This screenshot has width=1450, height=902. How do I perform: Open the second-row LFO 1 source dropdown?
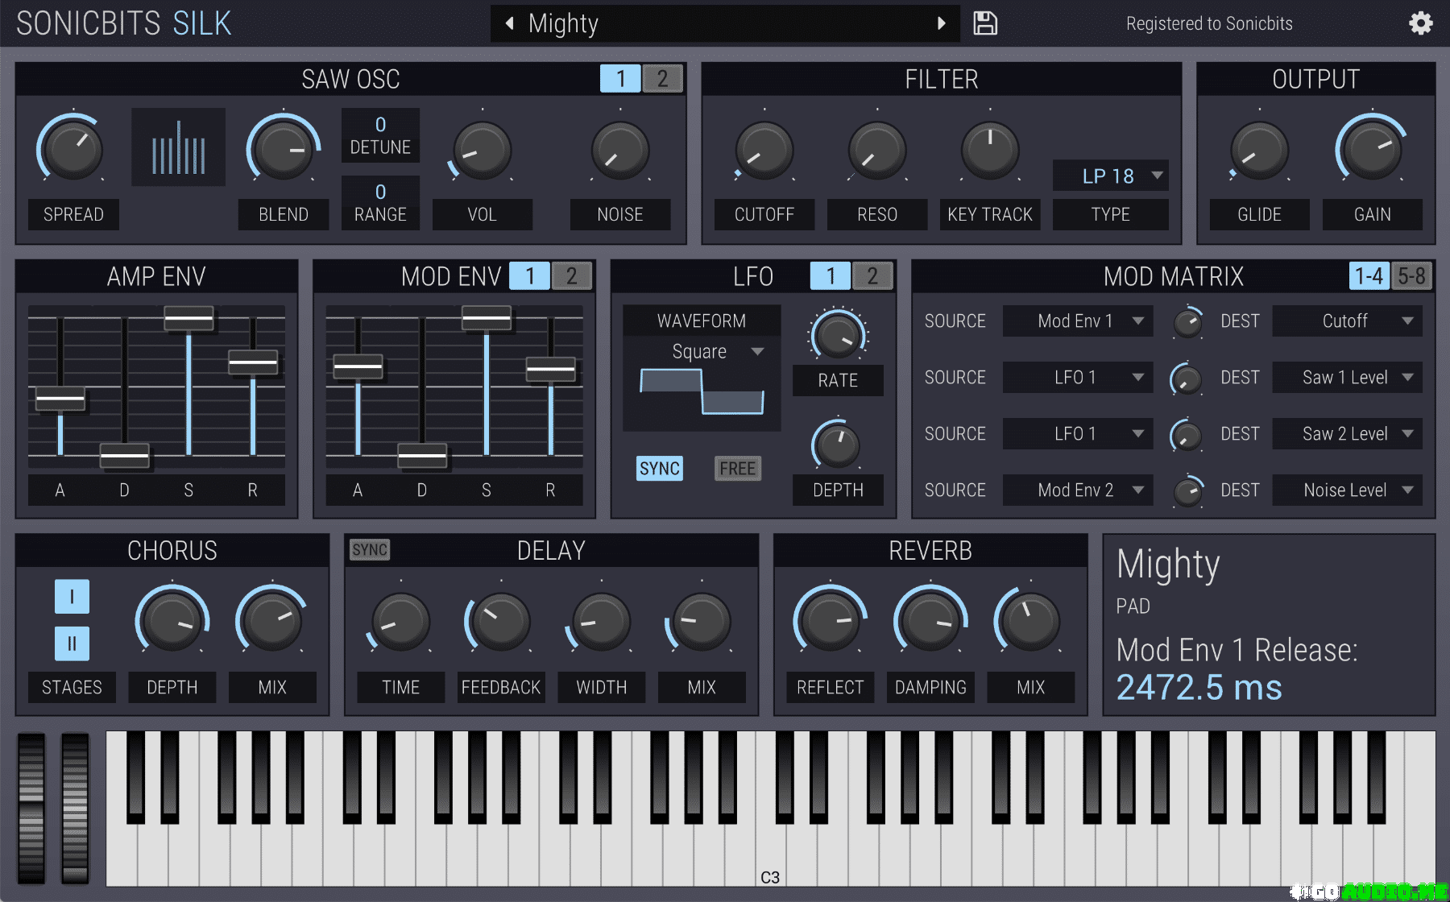click(1077, 377)
